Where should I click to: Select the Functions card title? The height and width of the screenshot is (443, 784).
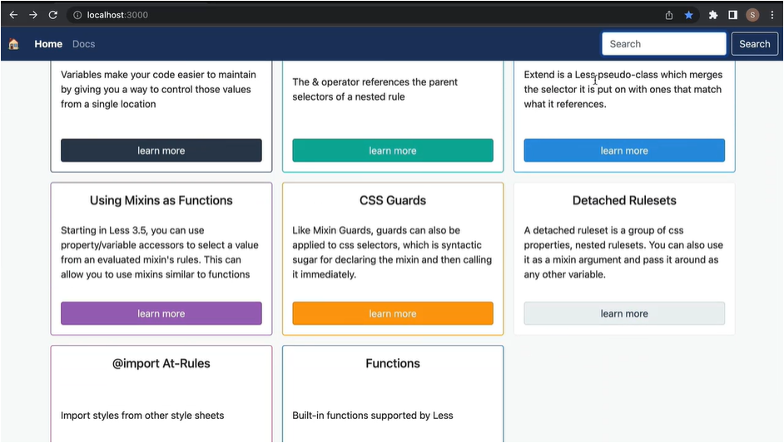(x=393, y=363)
